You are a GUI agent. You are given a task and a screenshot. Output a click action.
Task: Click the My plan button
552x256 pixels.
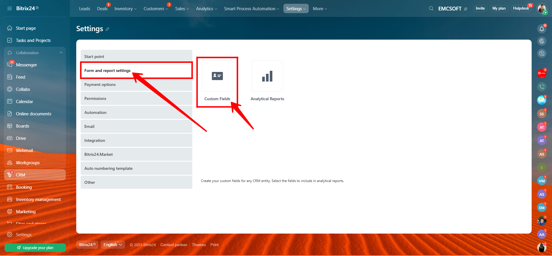[499, 8]
